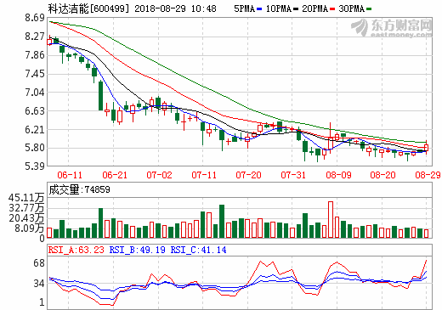Click the 30PMA legend label
The width and height of the screenshot is (442, 310).
point(352,8)
